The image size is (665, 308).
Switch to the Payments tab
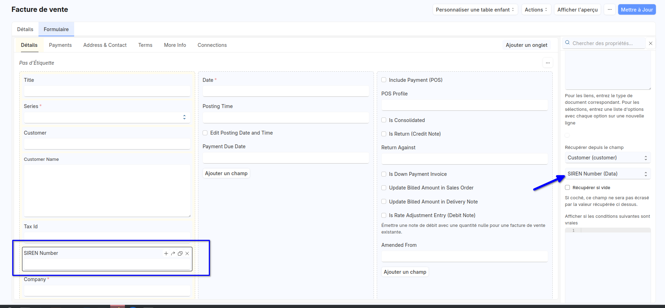coord(60,45)
